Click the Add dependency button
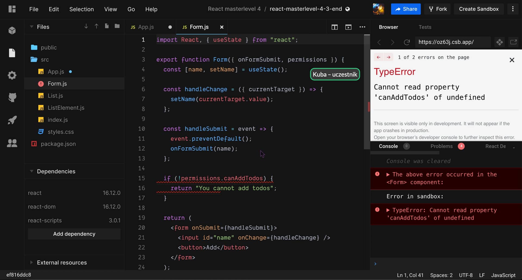 click(74, 234)
